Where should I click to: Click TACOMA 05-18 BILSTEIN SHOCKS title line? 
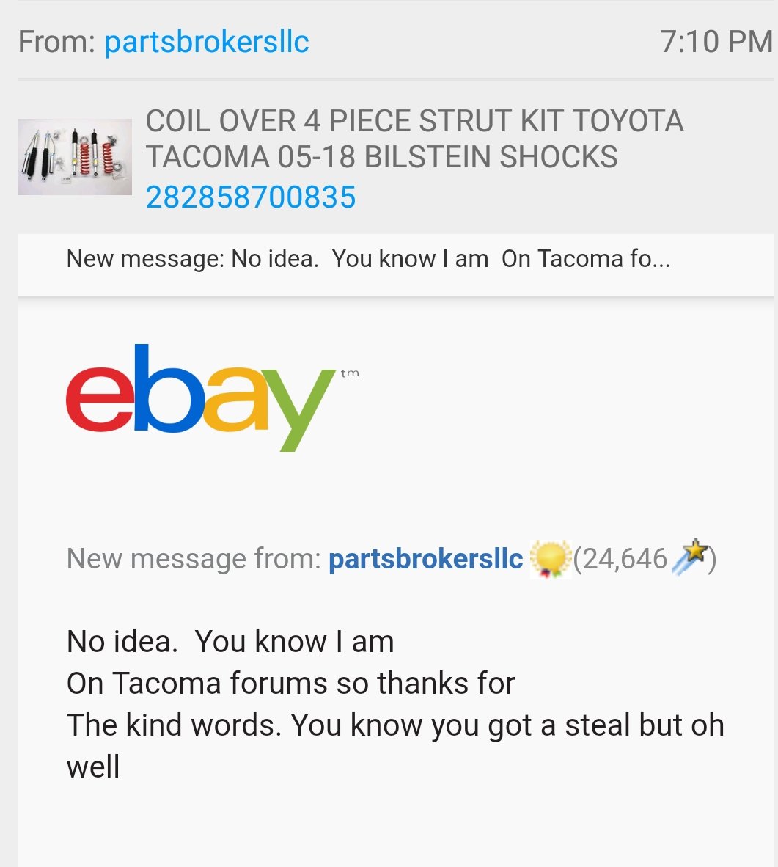pos(381,156)
